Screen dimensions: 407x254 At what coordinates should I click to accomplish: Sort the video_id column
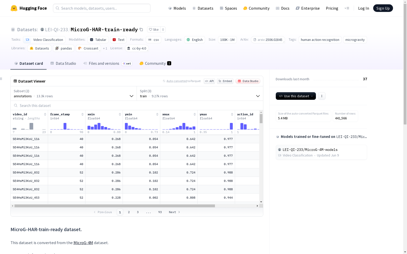(x=45, y=114)
